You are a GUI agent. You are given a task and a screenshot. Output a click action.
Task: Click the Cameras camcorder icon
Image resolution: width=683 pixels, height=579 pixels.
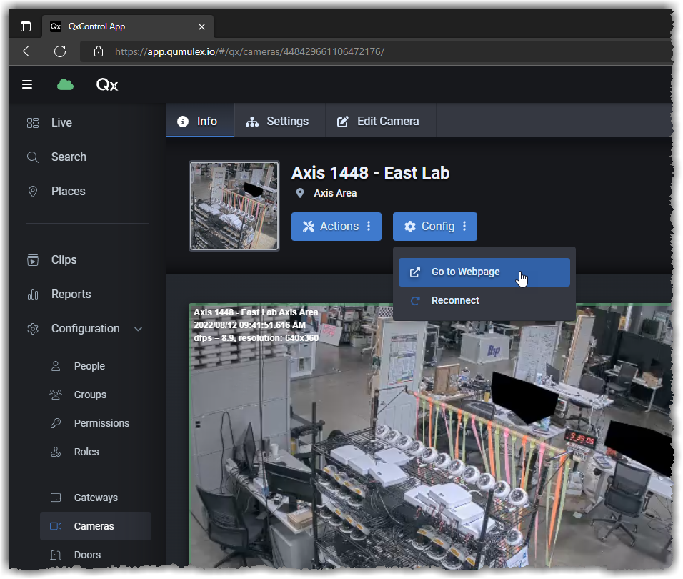pyautogui.click(x=56, y=526)
